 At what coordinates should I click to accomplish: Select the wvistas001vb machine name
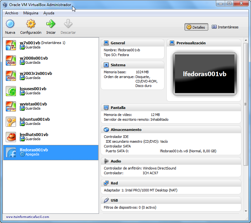pos(33,104)
